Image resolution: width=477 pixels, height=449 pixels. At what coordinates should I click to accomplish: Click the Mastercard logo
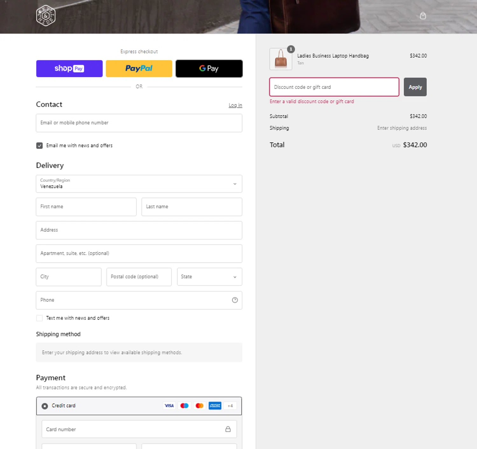click(x=200, y=405)
